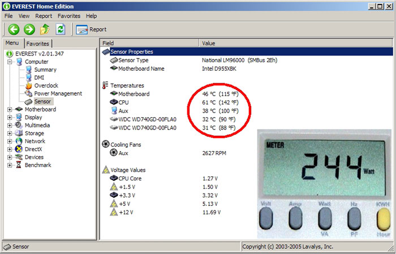The width and height of the screenshot is (396, 254).
Task: Select the Motherboard temperature row
Action: [247, 94]
